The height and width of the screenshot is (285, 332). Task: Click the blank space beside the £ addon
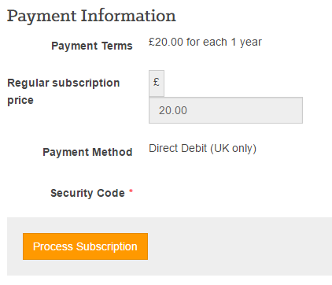tap(234, 83)
